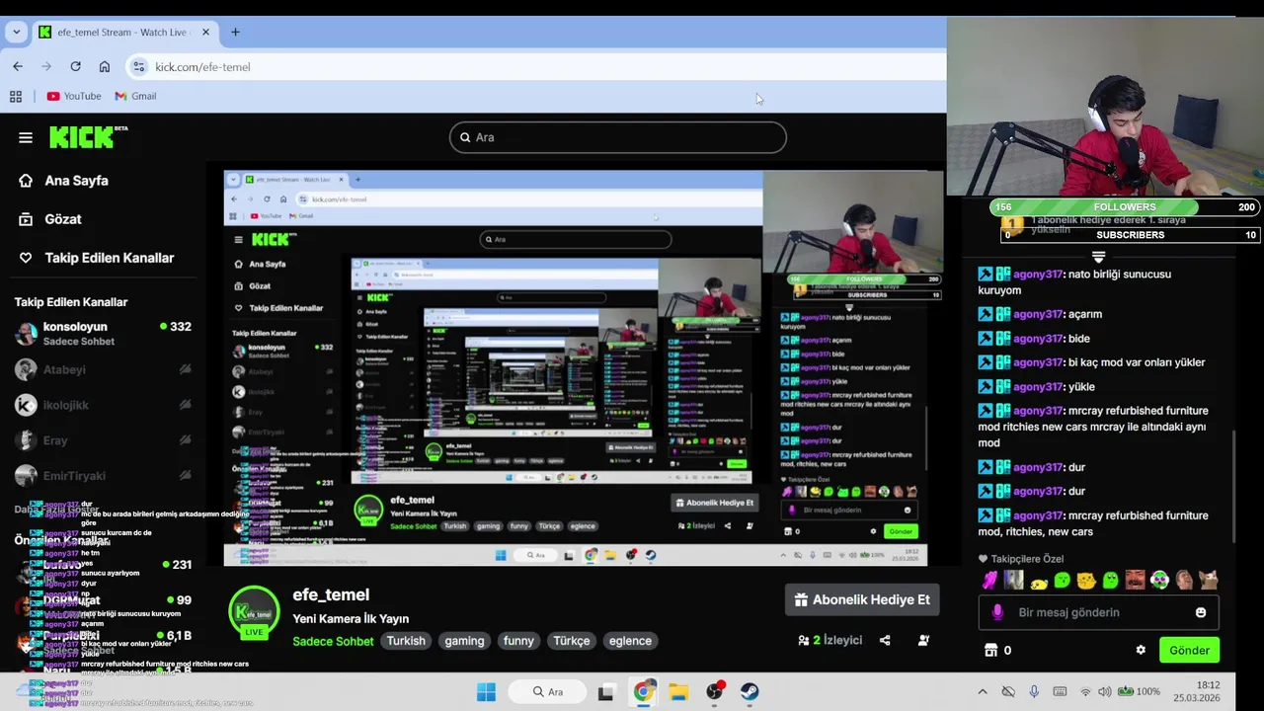Share the stream via share icon

885,640
